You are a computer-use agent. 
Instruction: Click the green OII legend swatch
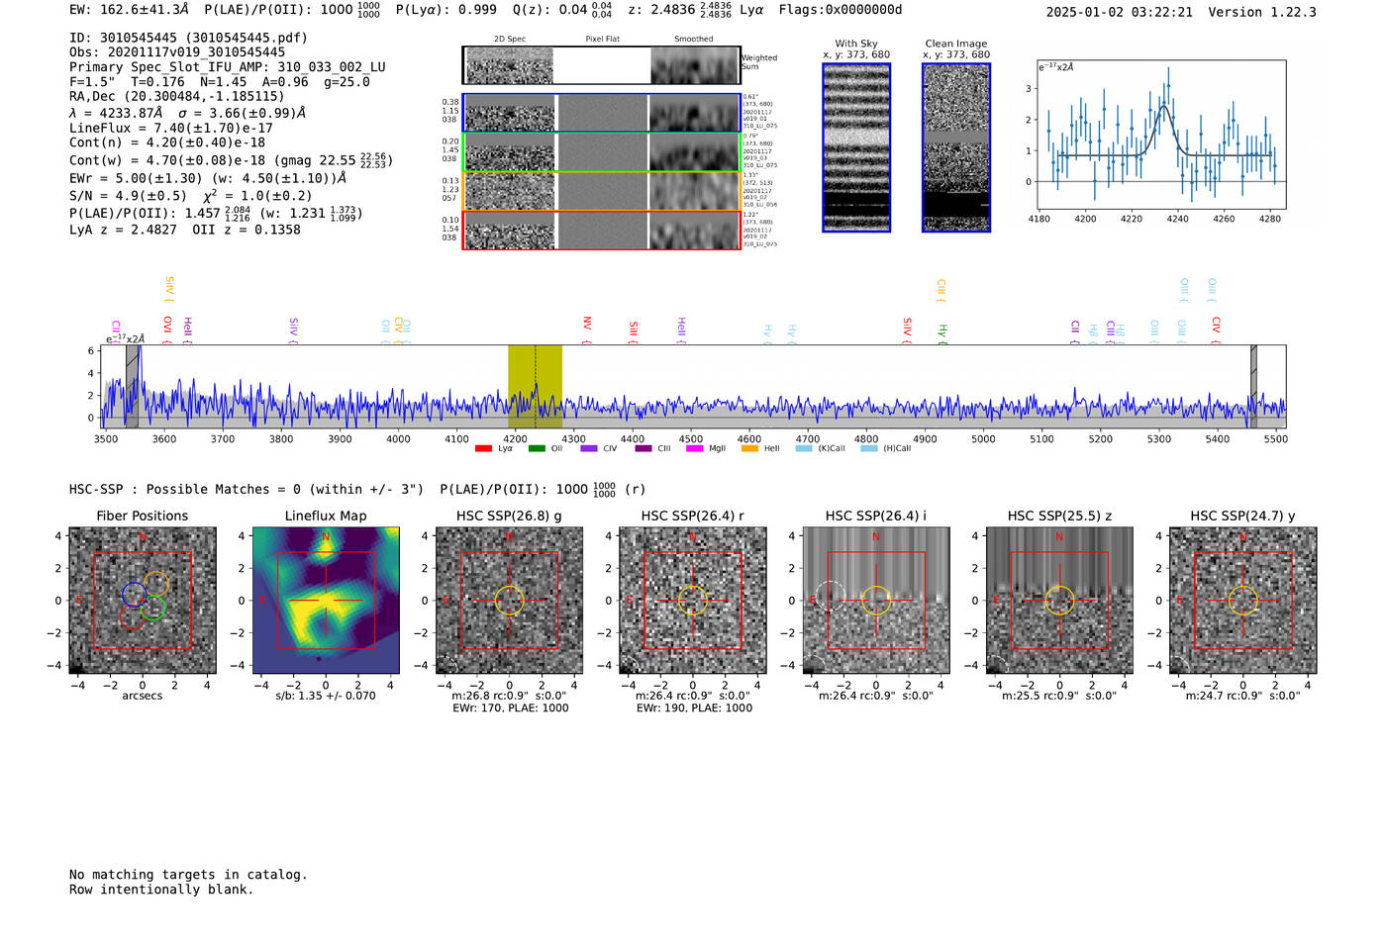(x=537, y=448)
